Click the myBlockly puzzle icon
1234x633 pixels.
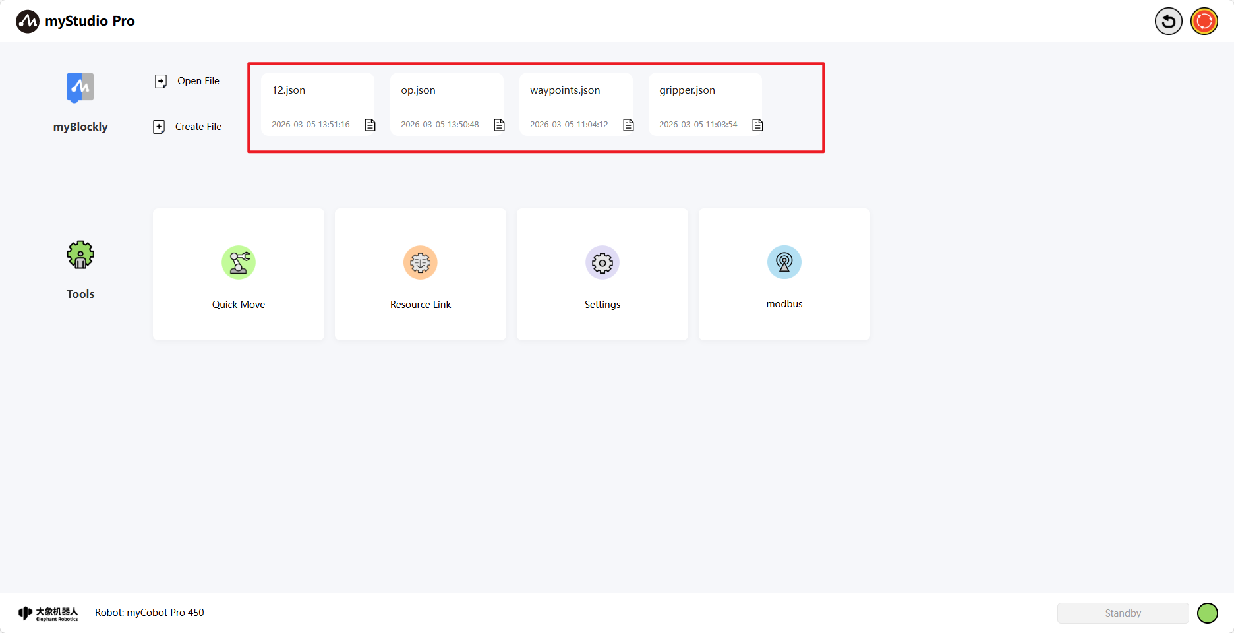point(80,87)
